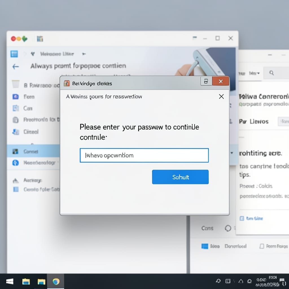Click the Weiroaoo Liker breadcrumb text

[57, 54]
